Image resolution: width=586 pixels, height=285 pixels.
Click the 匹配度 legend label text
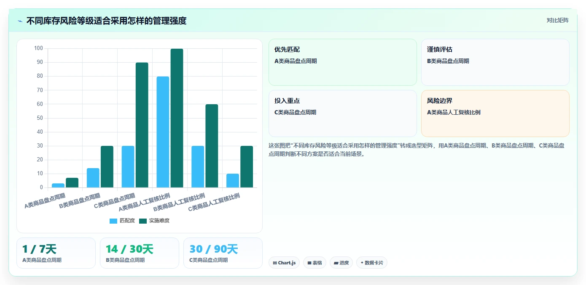pos(127,221)
